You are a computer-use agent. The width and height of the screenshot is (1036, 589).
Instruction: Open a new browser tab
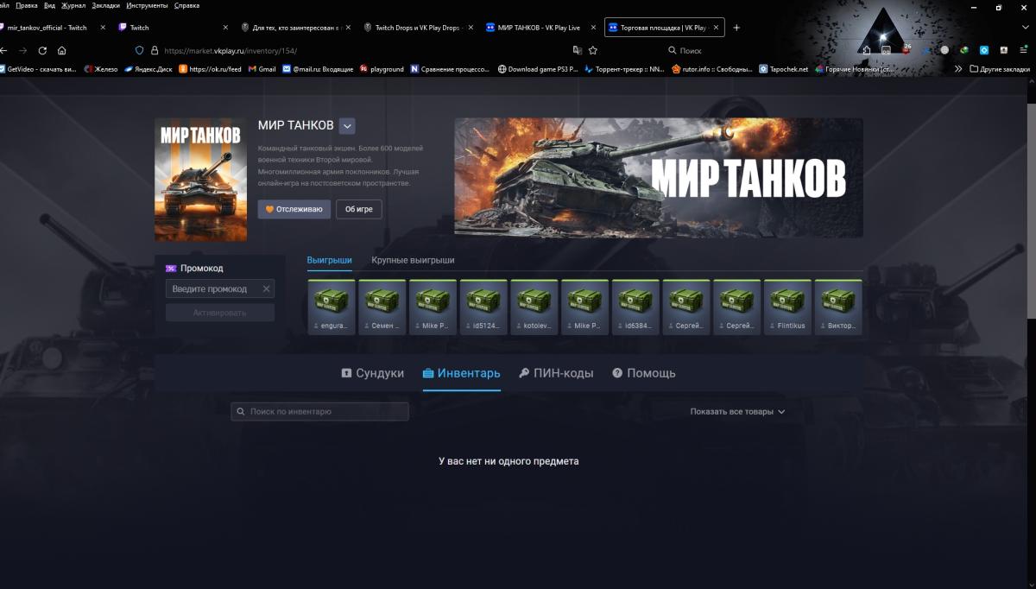pyautogui.click(x=736, y=28)
